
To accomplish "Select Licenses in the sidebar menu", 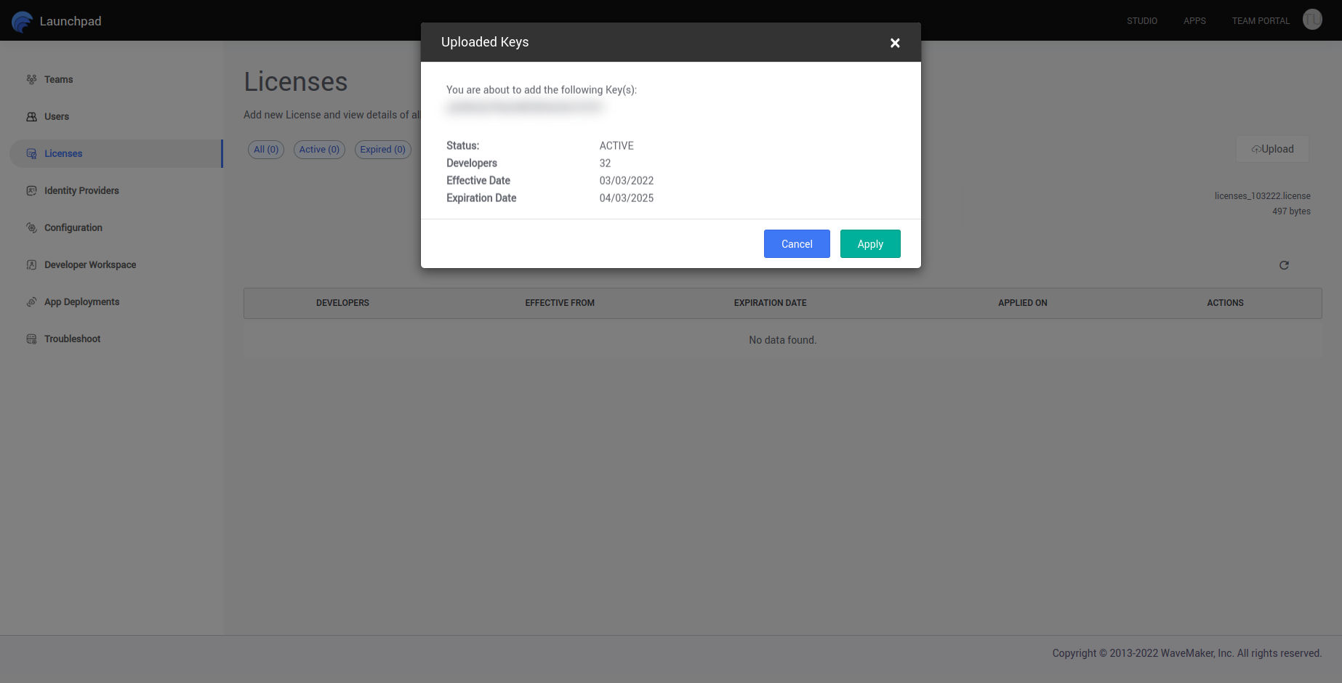I will 63,153.
